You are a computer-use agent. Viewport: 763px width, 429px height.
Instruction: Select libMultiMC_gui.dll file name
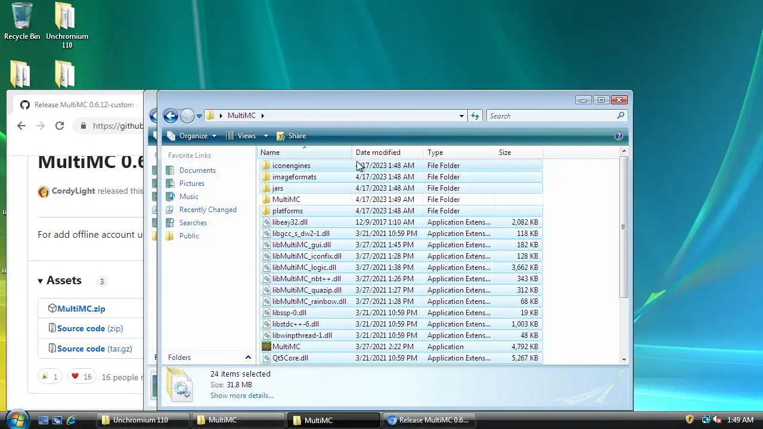click(x=302, y=245)
